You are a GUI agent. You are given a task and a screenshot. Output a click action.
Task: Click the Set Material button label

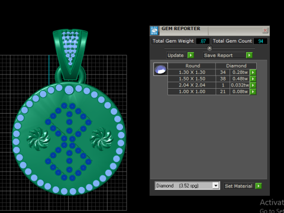(238, 186)
